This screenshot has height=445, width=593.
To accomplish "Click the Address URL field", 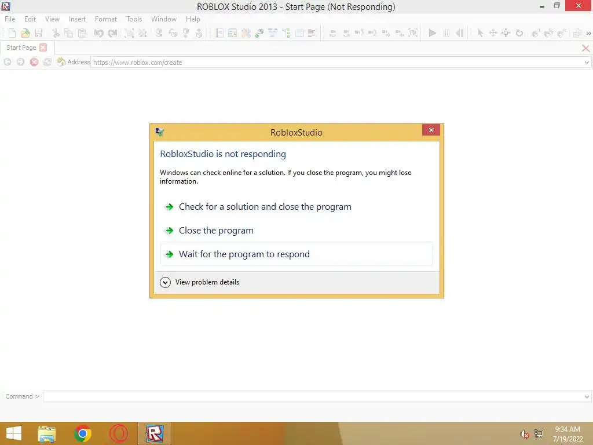I will [x=336, y=63].
